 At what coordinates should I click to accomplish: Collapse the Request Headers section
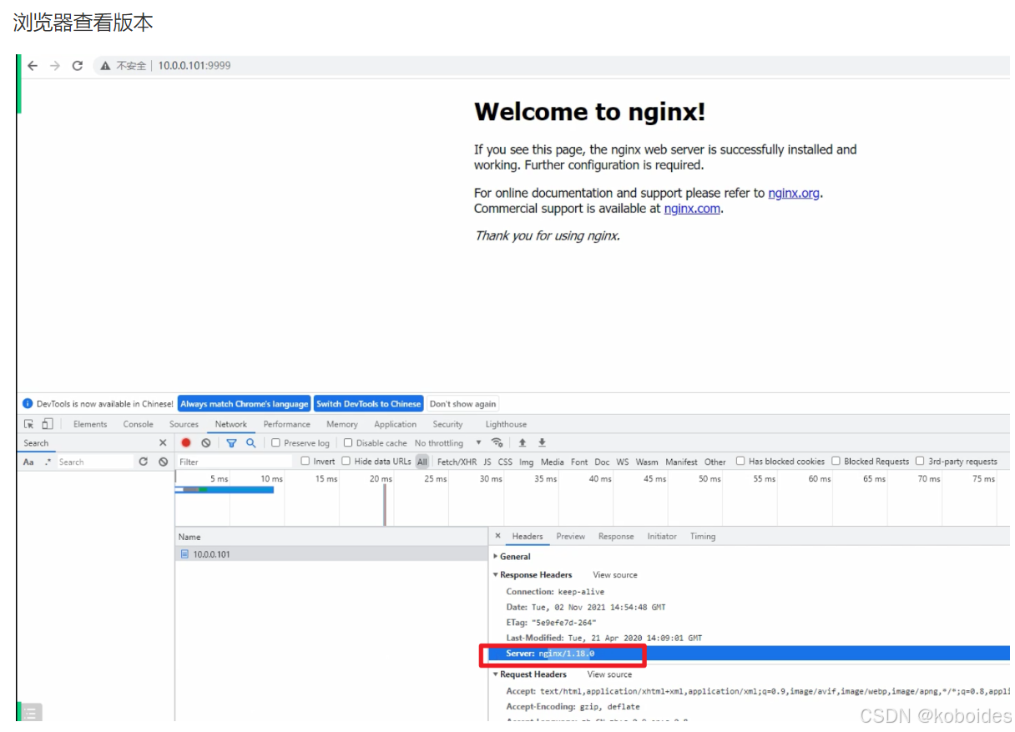coord(530,674)
